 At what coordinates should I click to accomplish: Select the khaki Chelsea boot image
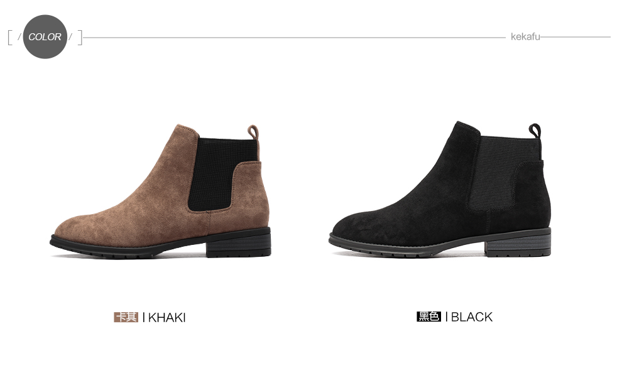click(161, 192)
